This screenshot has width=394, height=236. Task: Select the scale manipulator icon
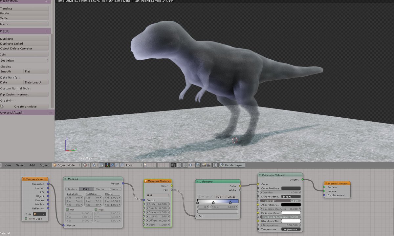click(121, 165)
